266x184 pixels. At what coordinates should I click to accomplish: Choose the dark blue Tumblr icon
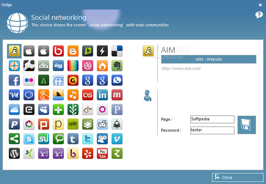pos(73,139)
